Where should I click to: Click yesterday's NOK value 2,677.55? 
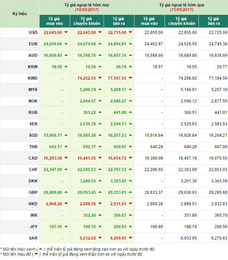coord(219,101)
